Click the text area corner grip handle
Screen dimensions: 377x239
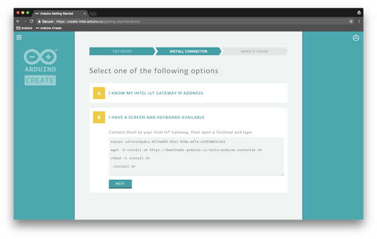coord(283,174)
